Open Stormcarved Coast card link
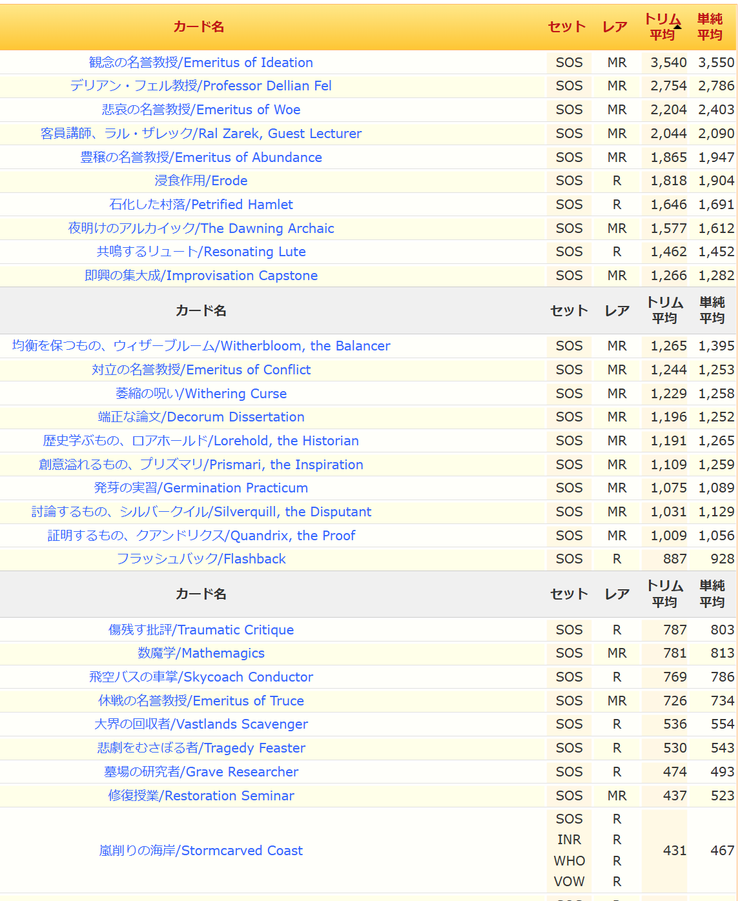 (201, 851)
